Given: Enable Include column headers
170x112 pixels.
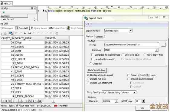Looking at the screenshot, I should coord(129,79).
